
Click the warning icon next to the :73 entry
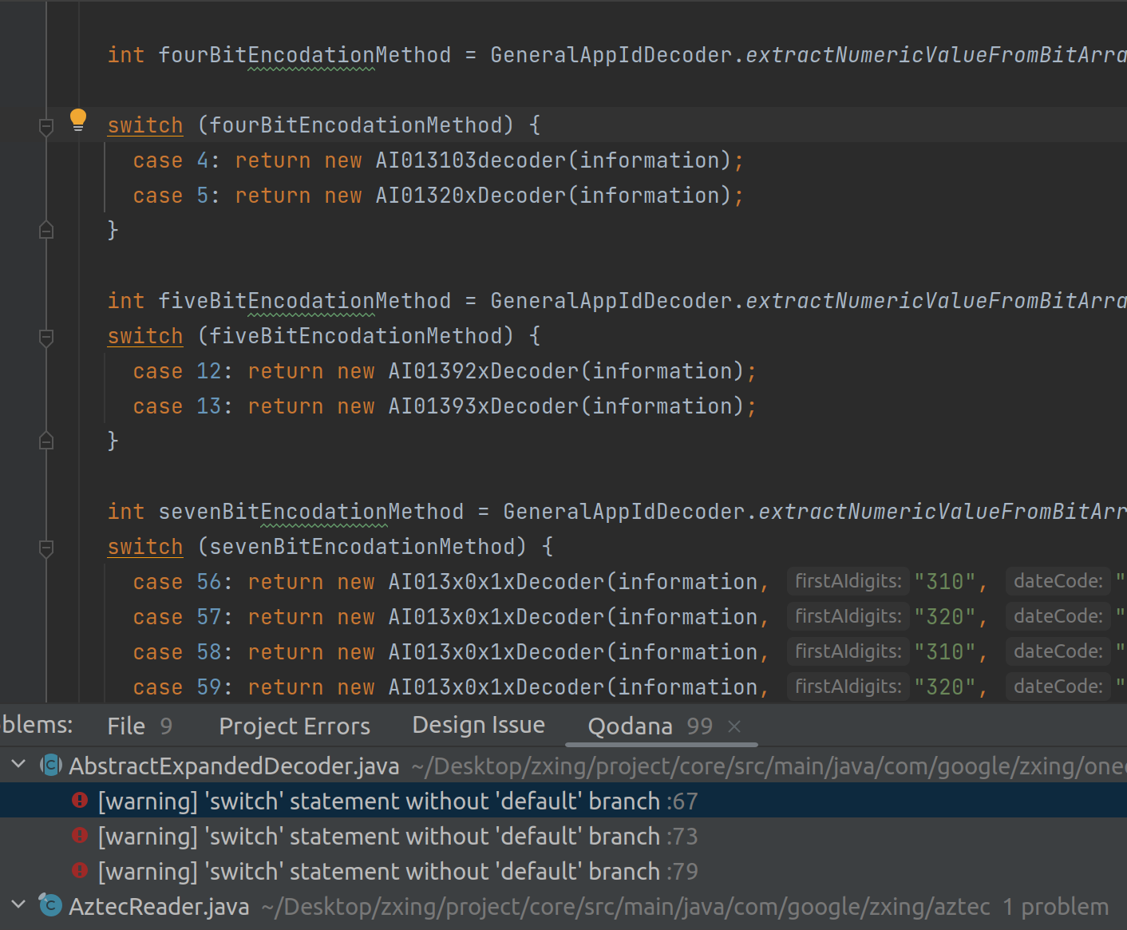pyautogui.click(x=79, y=835)
